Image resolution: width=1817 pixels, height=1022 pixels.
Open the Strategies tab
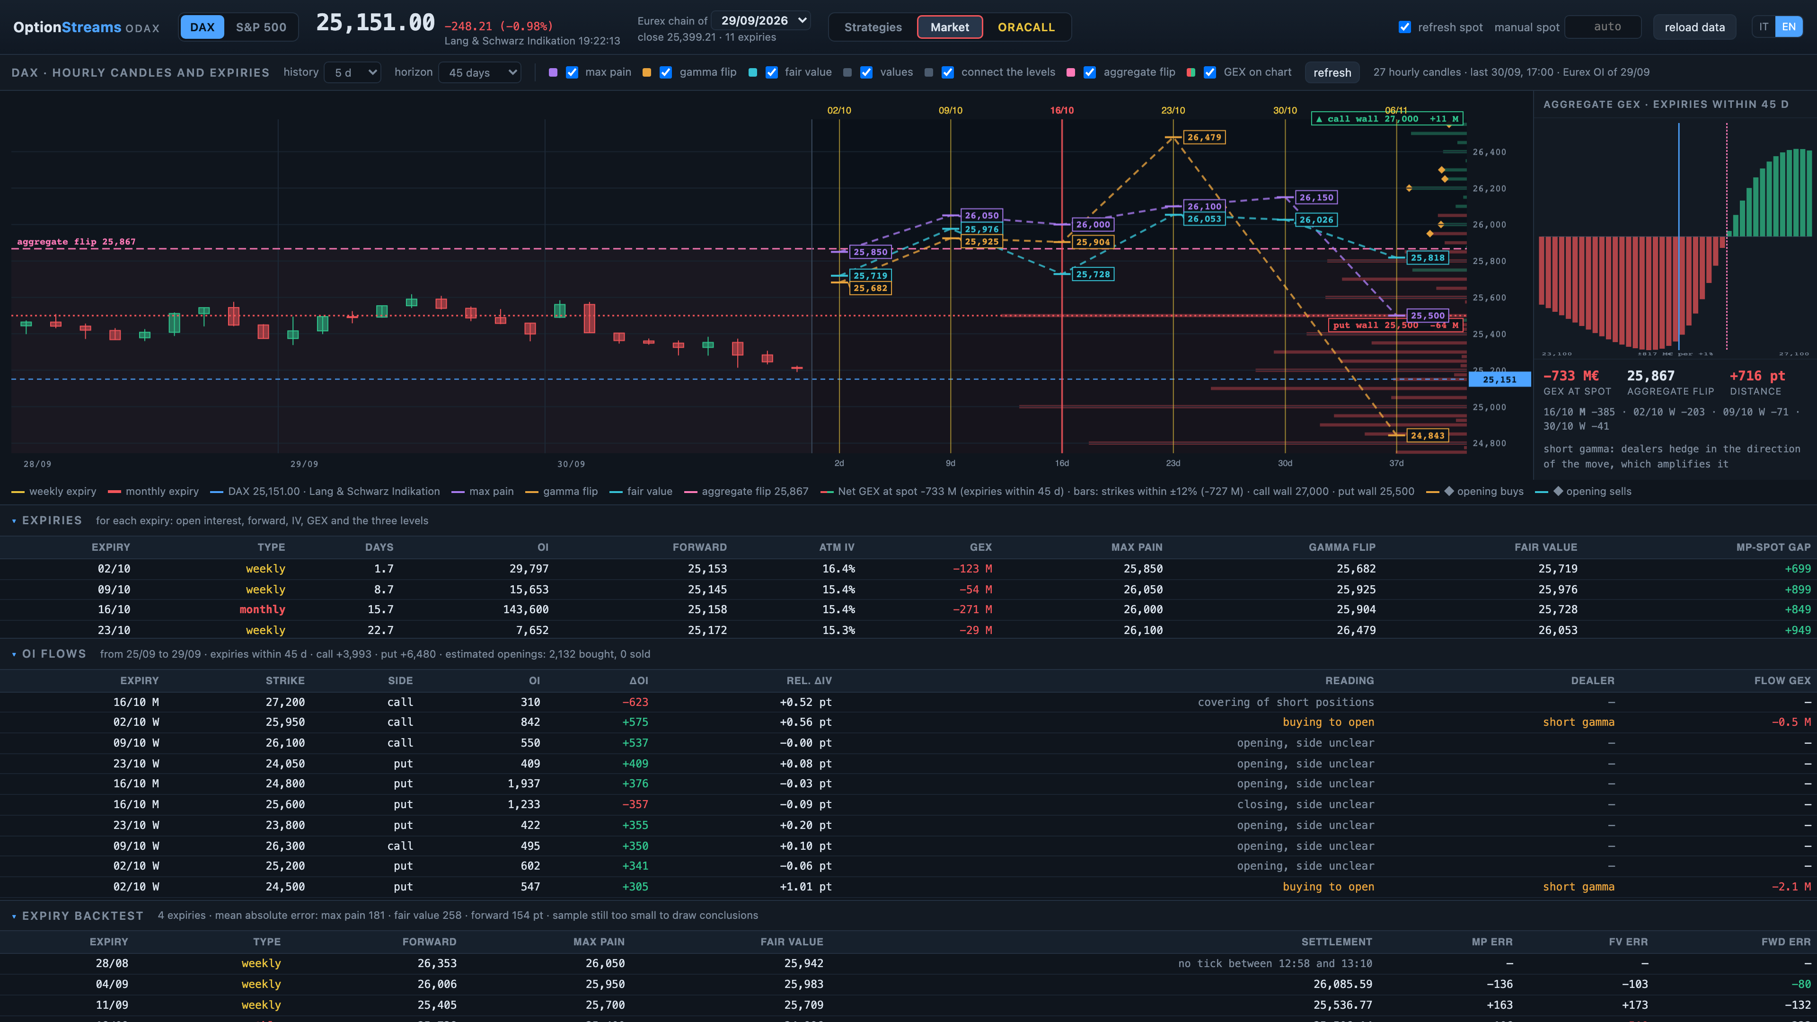pos(873,27)
